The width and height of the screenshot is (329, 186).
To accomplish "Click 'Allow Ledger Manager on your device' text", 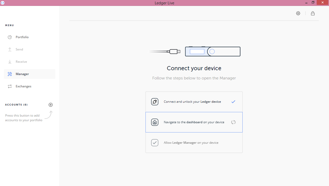I will (191, 143).
